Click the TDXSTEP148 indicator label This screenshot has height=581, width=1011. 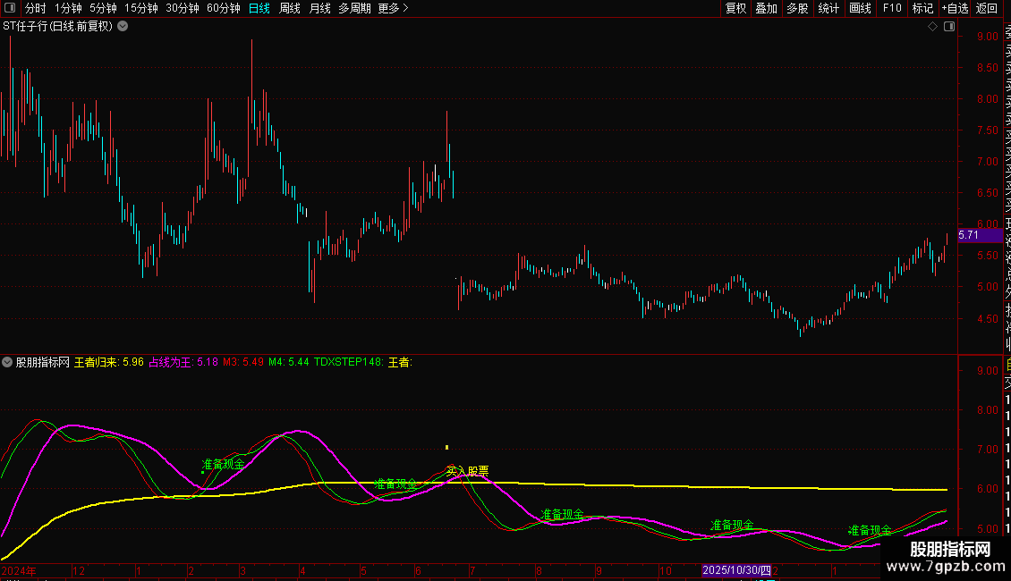(349, 362)
